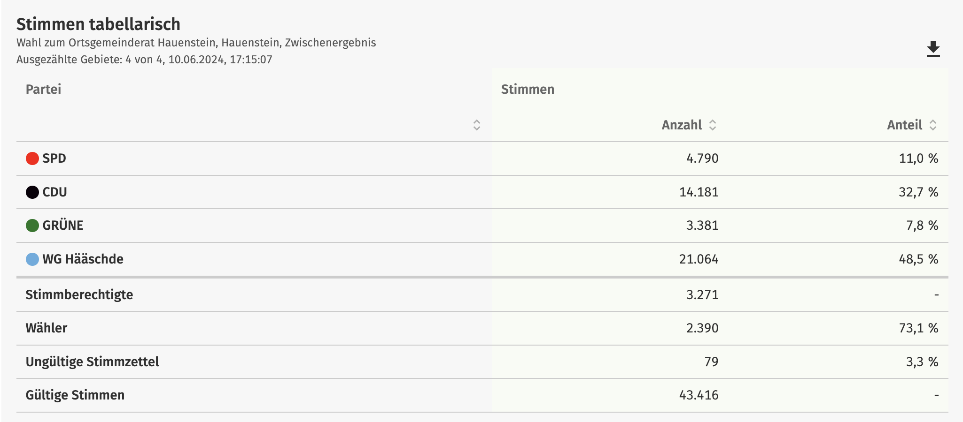Image resolution: width=963 pixels, height=422 pixels.
Task: Click the Anteil column header
Action: 905,125
